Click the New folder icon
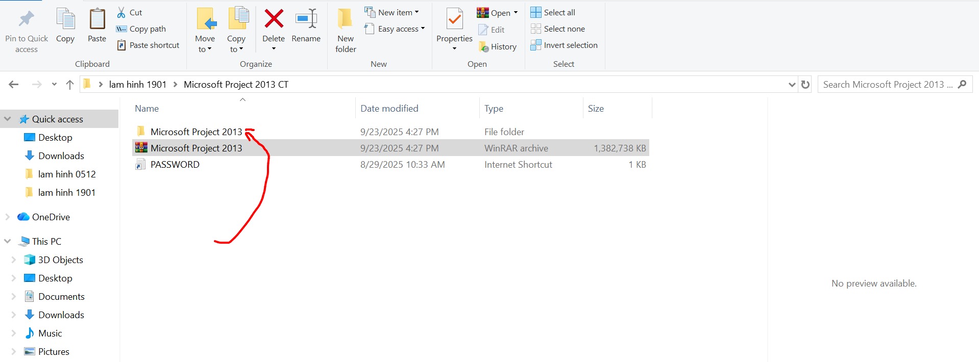The width and height of the screenshot is (979, 362). click(x=346, y=19)
